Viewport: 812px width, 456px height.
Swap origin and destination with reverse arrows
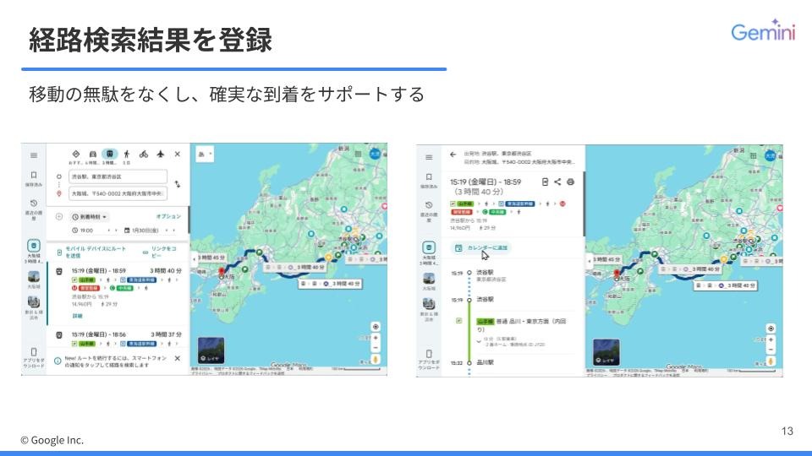178,184
